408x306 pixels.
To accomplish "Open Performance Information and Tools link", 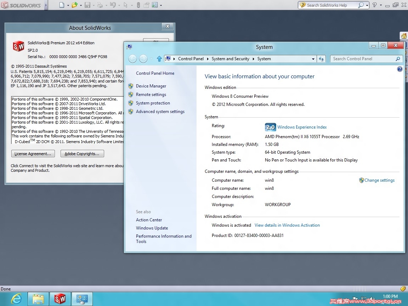I will (x=164, y=239).
